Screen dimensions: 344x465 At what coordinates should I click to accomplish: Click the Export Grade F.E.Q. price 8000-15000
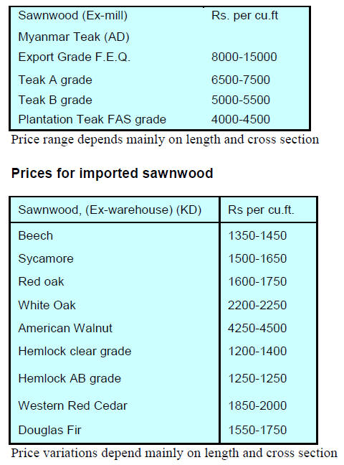pos(244,57)
